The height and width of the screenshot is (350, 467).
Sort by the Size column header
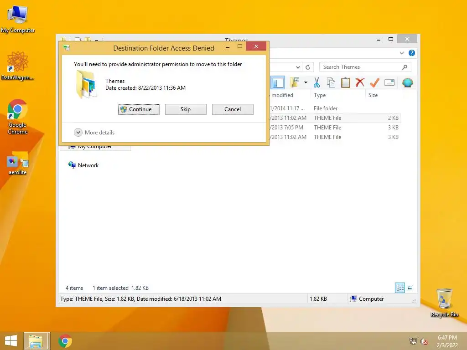click(384, 95)
